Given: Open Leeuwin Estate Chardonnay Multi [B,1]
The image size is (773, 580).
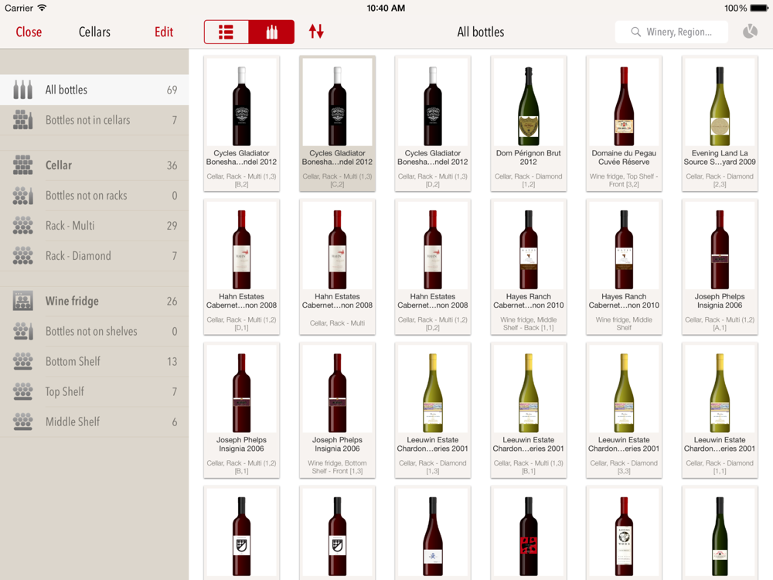Looking at the screenshot, I should (x=529, y=411).
